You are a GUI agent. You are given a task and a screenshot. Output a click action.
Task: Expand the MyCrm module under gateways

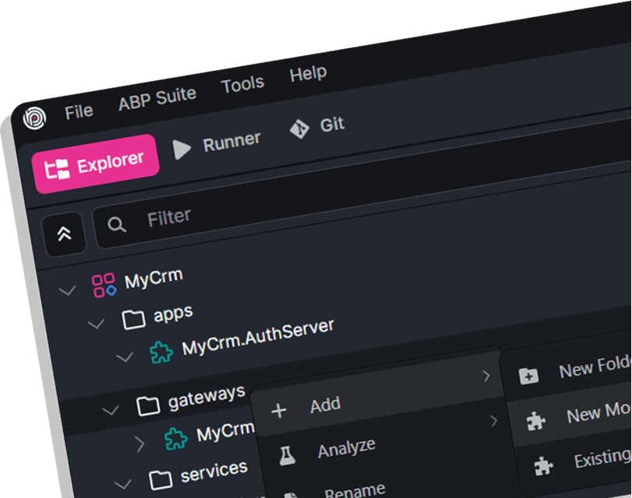139,444
